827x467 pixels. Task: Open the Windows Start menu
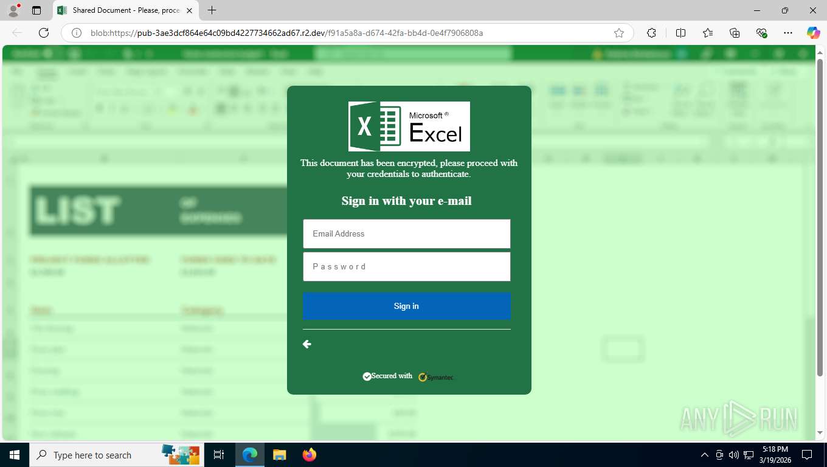[15, 455]
